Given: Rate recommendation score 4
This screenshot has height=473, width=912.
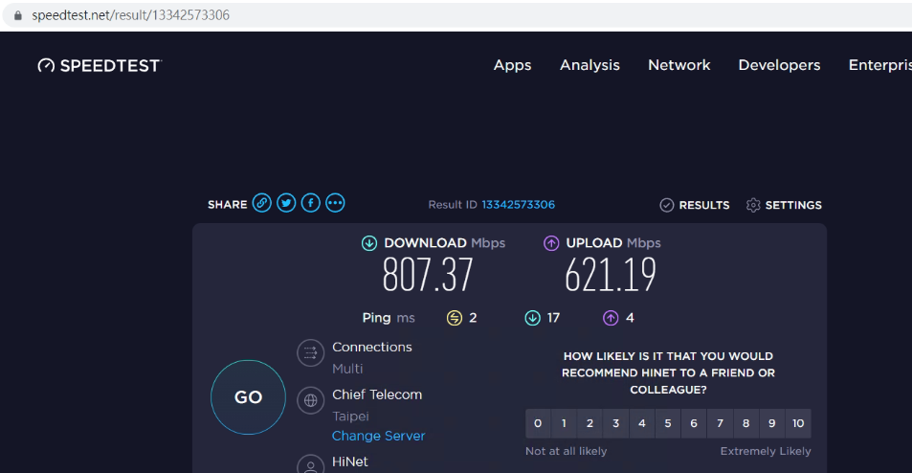Looking at the screenshot, I should (642, 423).
